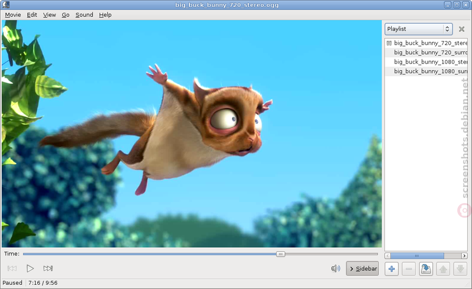This screenshot has height=289, width=472.
Task: Open the View menu
Action: pos(50,15)
